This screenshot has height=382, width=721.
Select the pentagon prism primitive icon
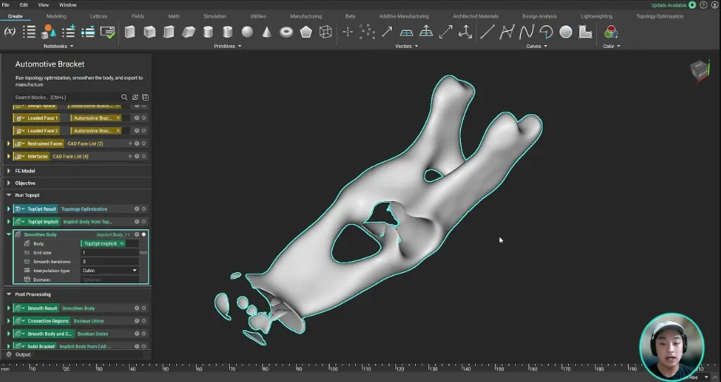[306, 32]
